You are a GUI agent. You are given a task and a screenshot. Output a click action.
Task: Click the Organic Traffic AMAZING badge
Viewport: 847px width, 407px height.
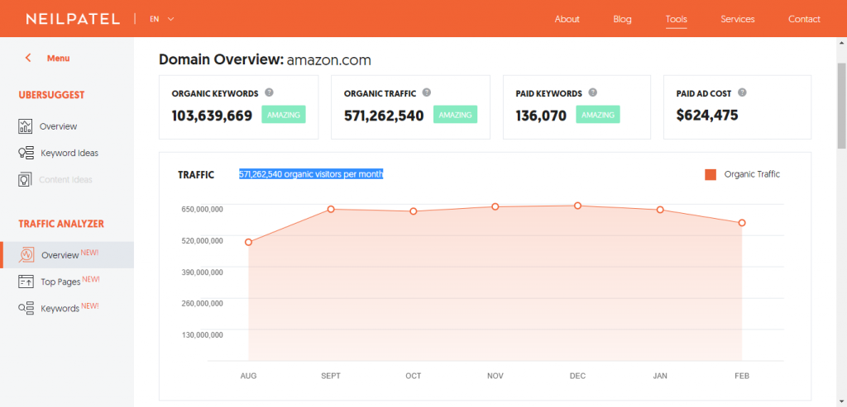[456, 115]
